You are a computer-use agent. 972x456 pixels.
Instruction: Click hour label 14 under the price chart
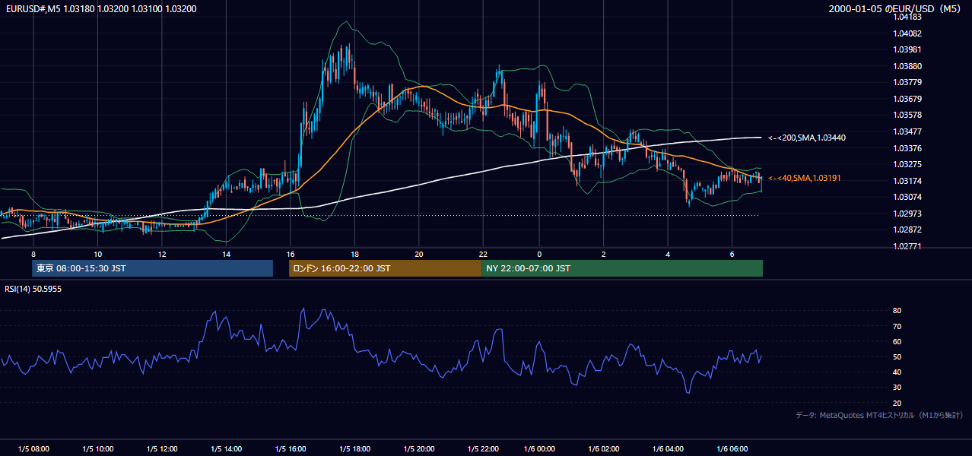(227, 254)
